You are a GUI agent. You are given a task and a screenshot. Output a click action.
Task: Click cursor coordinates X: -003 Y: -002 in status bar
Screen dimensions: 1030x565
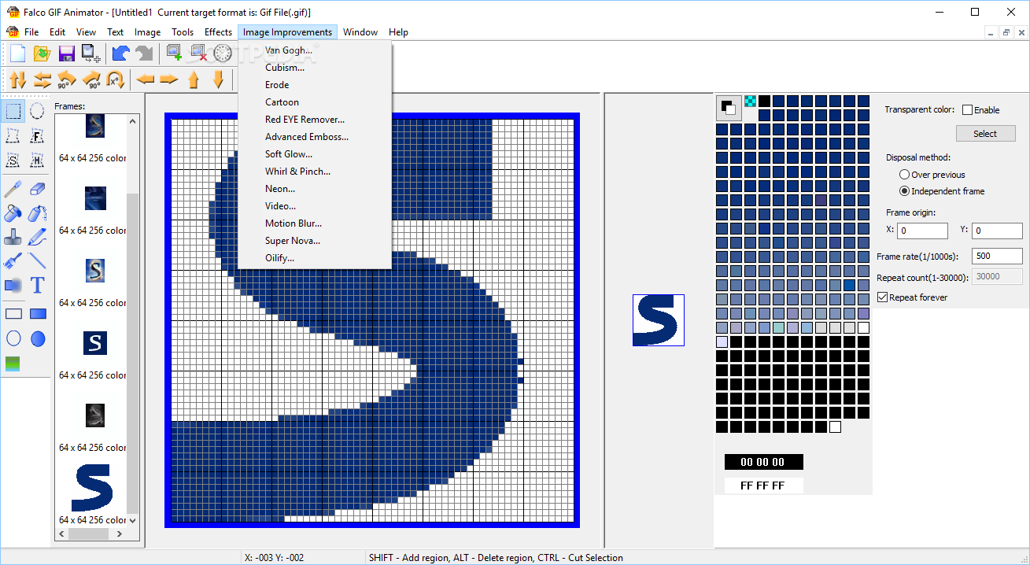tap(275, 558)
